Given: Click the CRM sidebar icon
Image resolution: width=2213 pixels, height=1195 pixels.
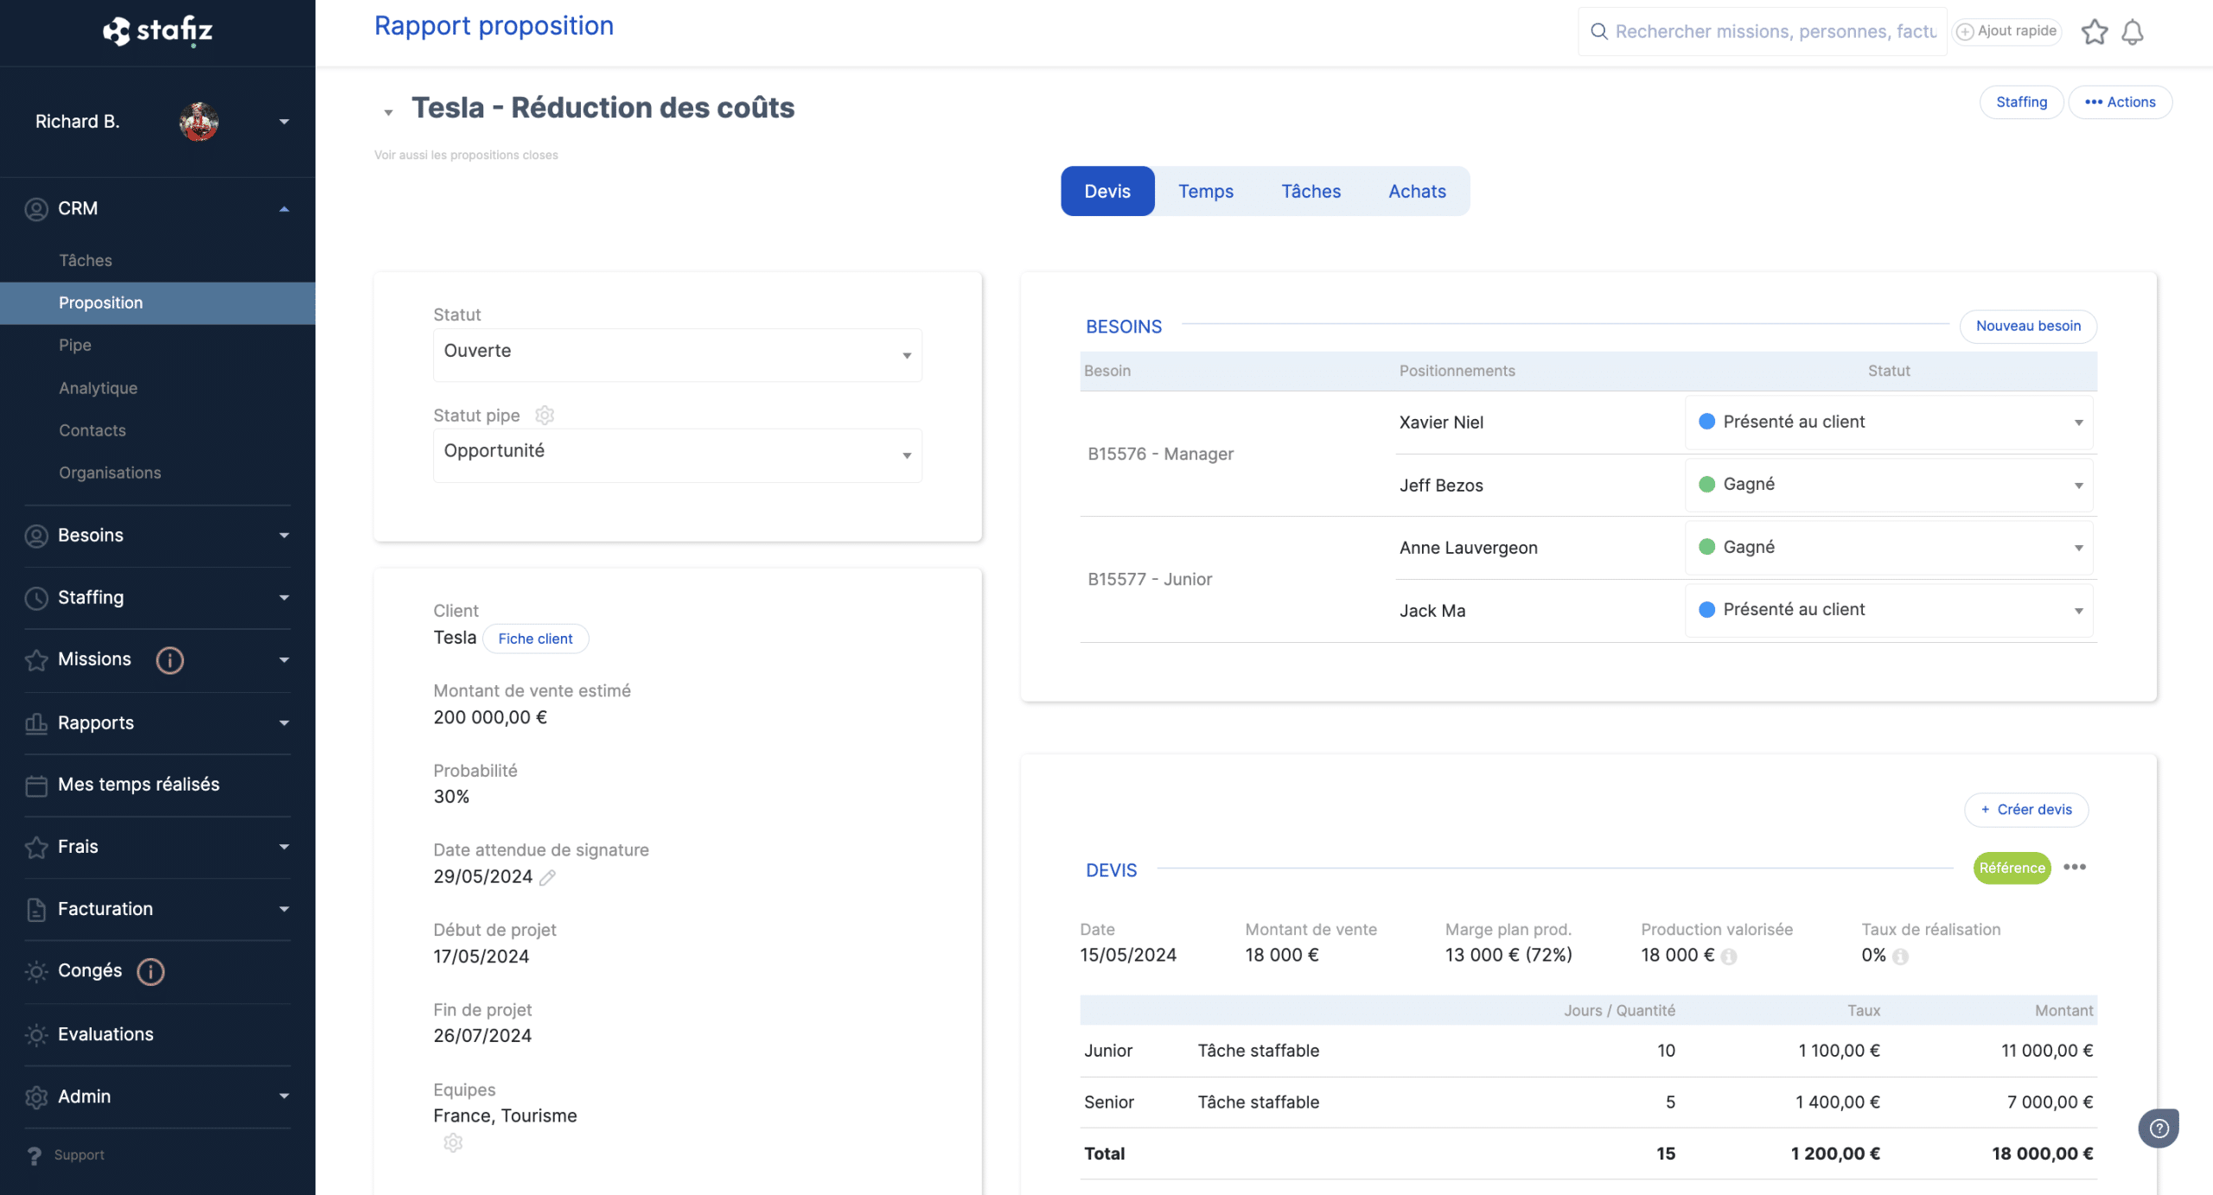Looking at the screenshot, I should (x=36, y=209).
